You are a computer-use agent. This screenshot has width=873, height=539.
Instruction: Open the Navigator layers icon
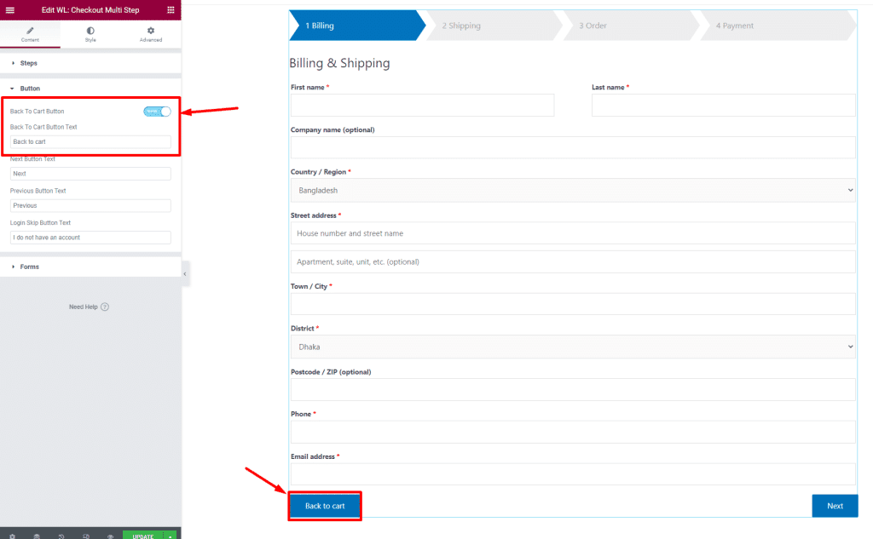37,536
